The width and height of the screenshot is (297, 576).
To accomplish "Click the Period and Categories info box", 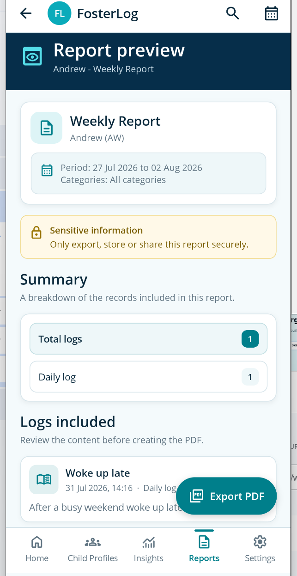I will [x=148, y=173].
